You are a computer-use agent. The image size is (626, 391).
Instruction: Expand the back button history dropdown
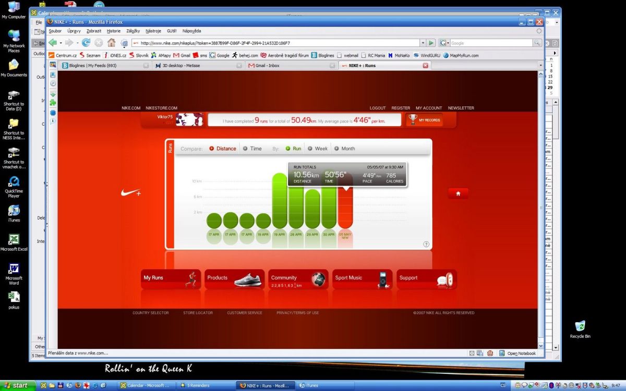(61, 43)
